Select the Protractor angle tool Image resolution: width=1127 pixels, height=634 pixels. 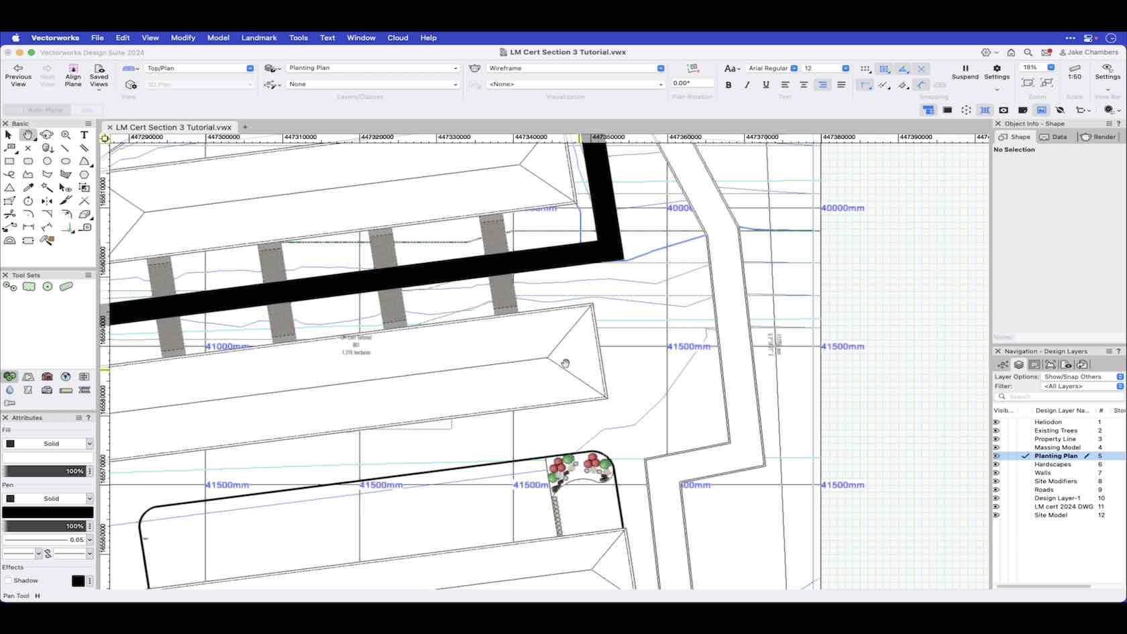[9, 240]
